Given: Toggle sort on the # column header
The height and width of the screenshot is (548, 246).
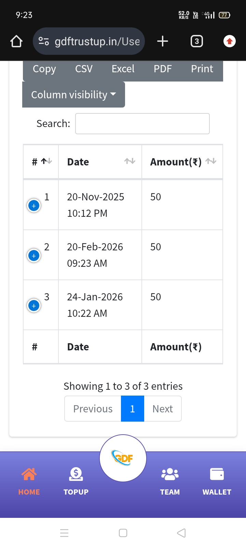Looking at the screenshot, I should [41, 162].
